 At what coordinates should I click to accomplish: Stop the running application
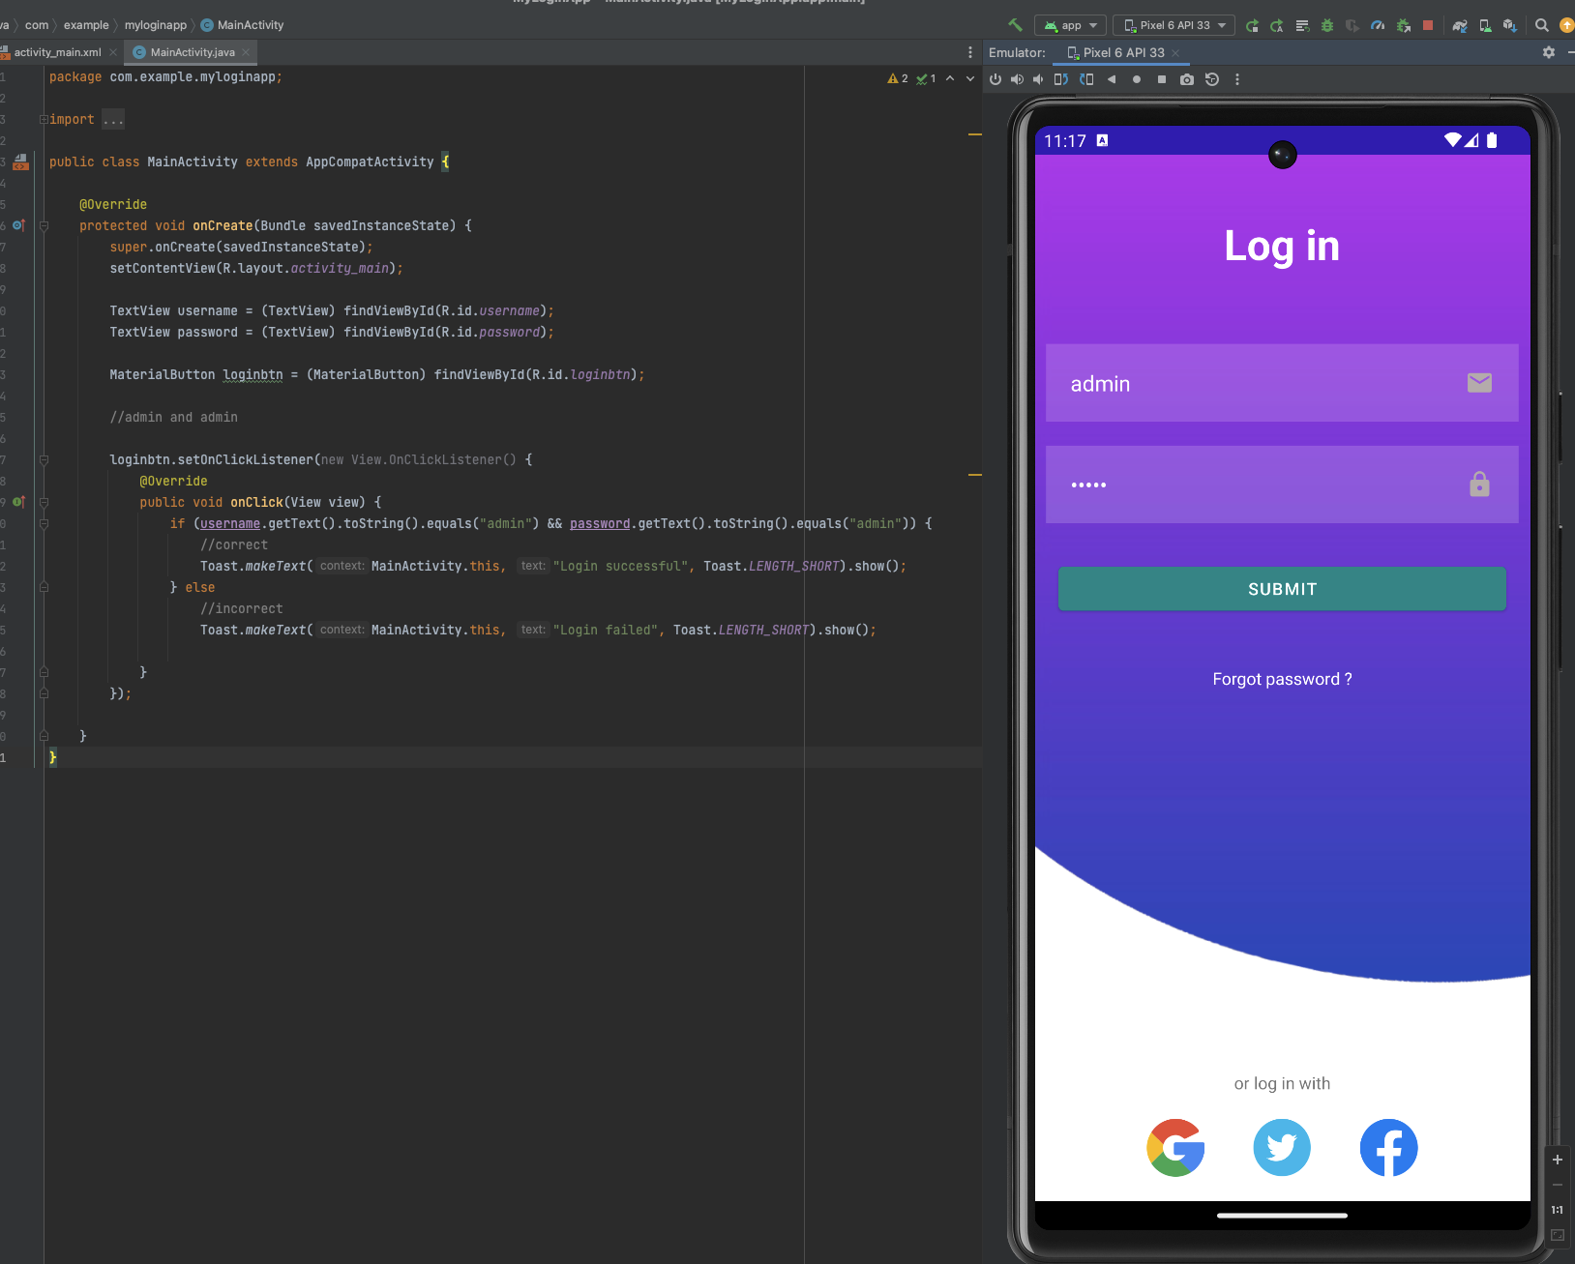tap(1428, 24)
